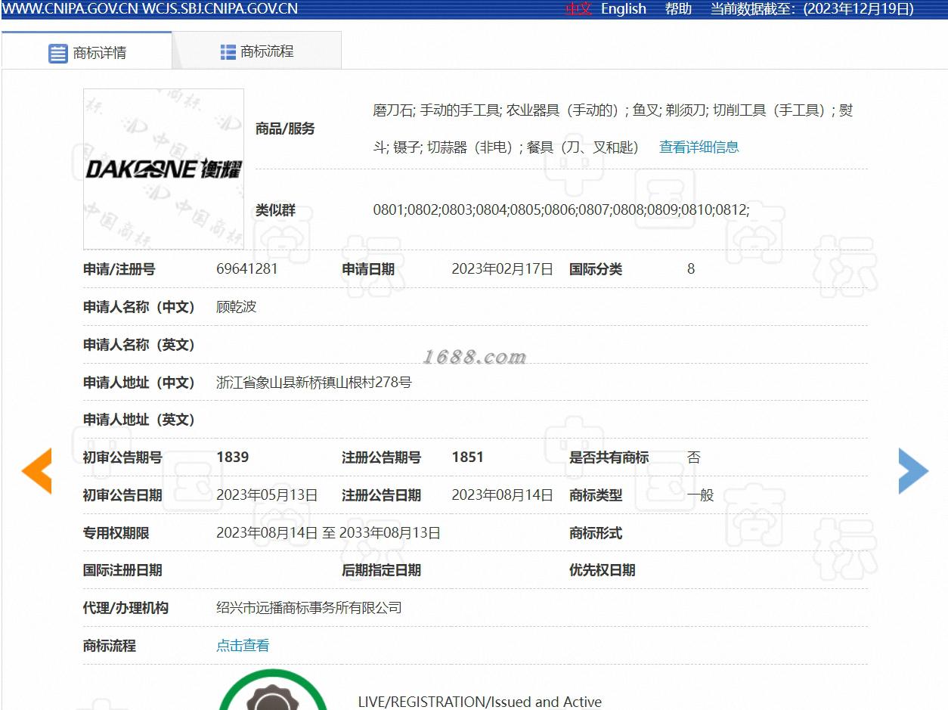Switch language to English

tap(624, 9)
